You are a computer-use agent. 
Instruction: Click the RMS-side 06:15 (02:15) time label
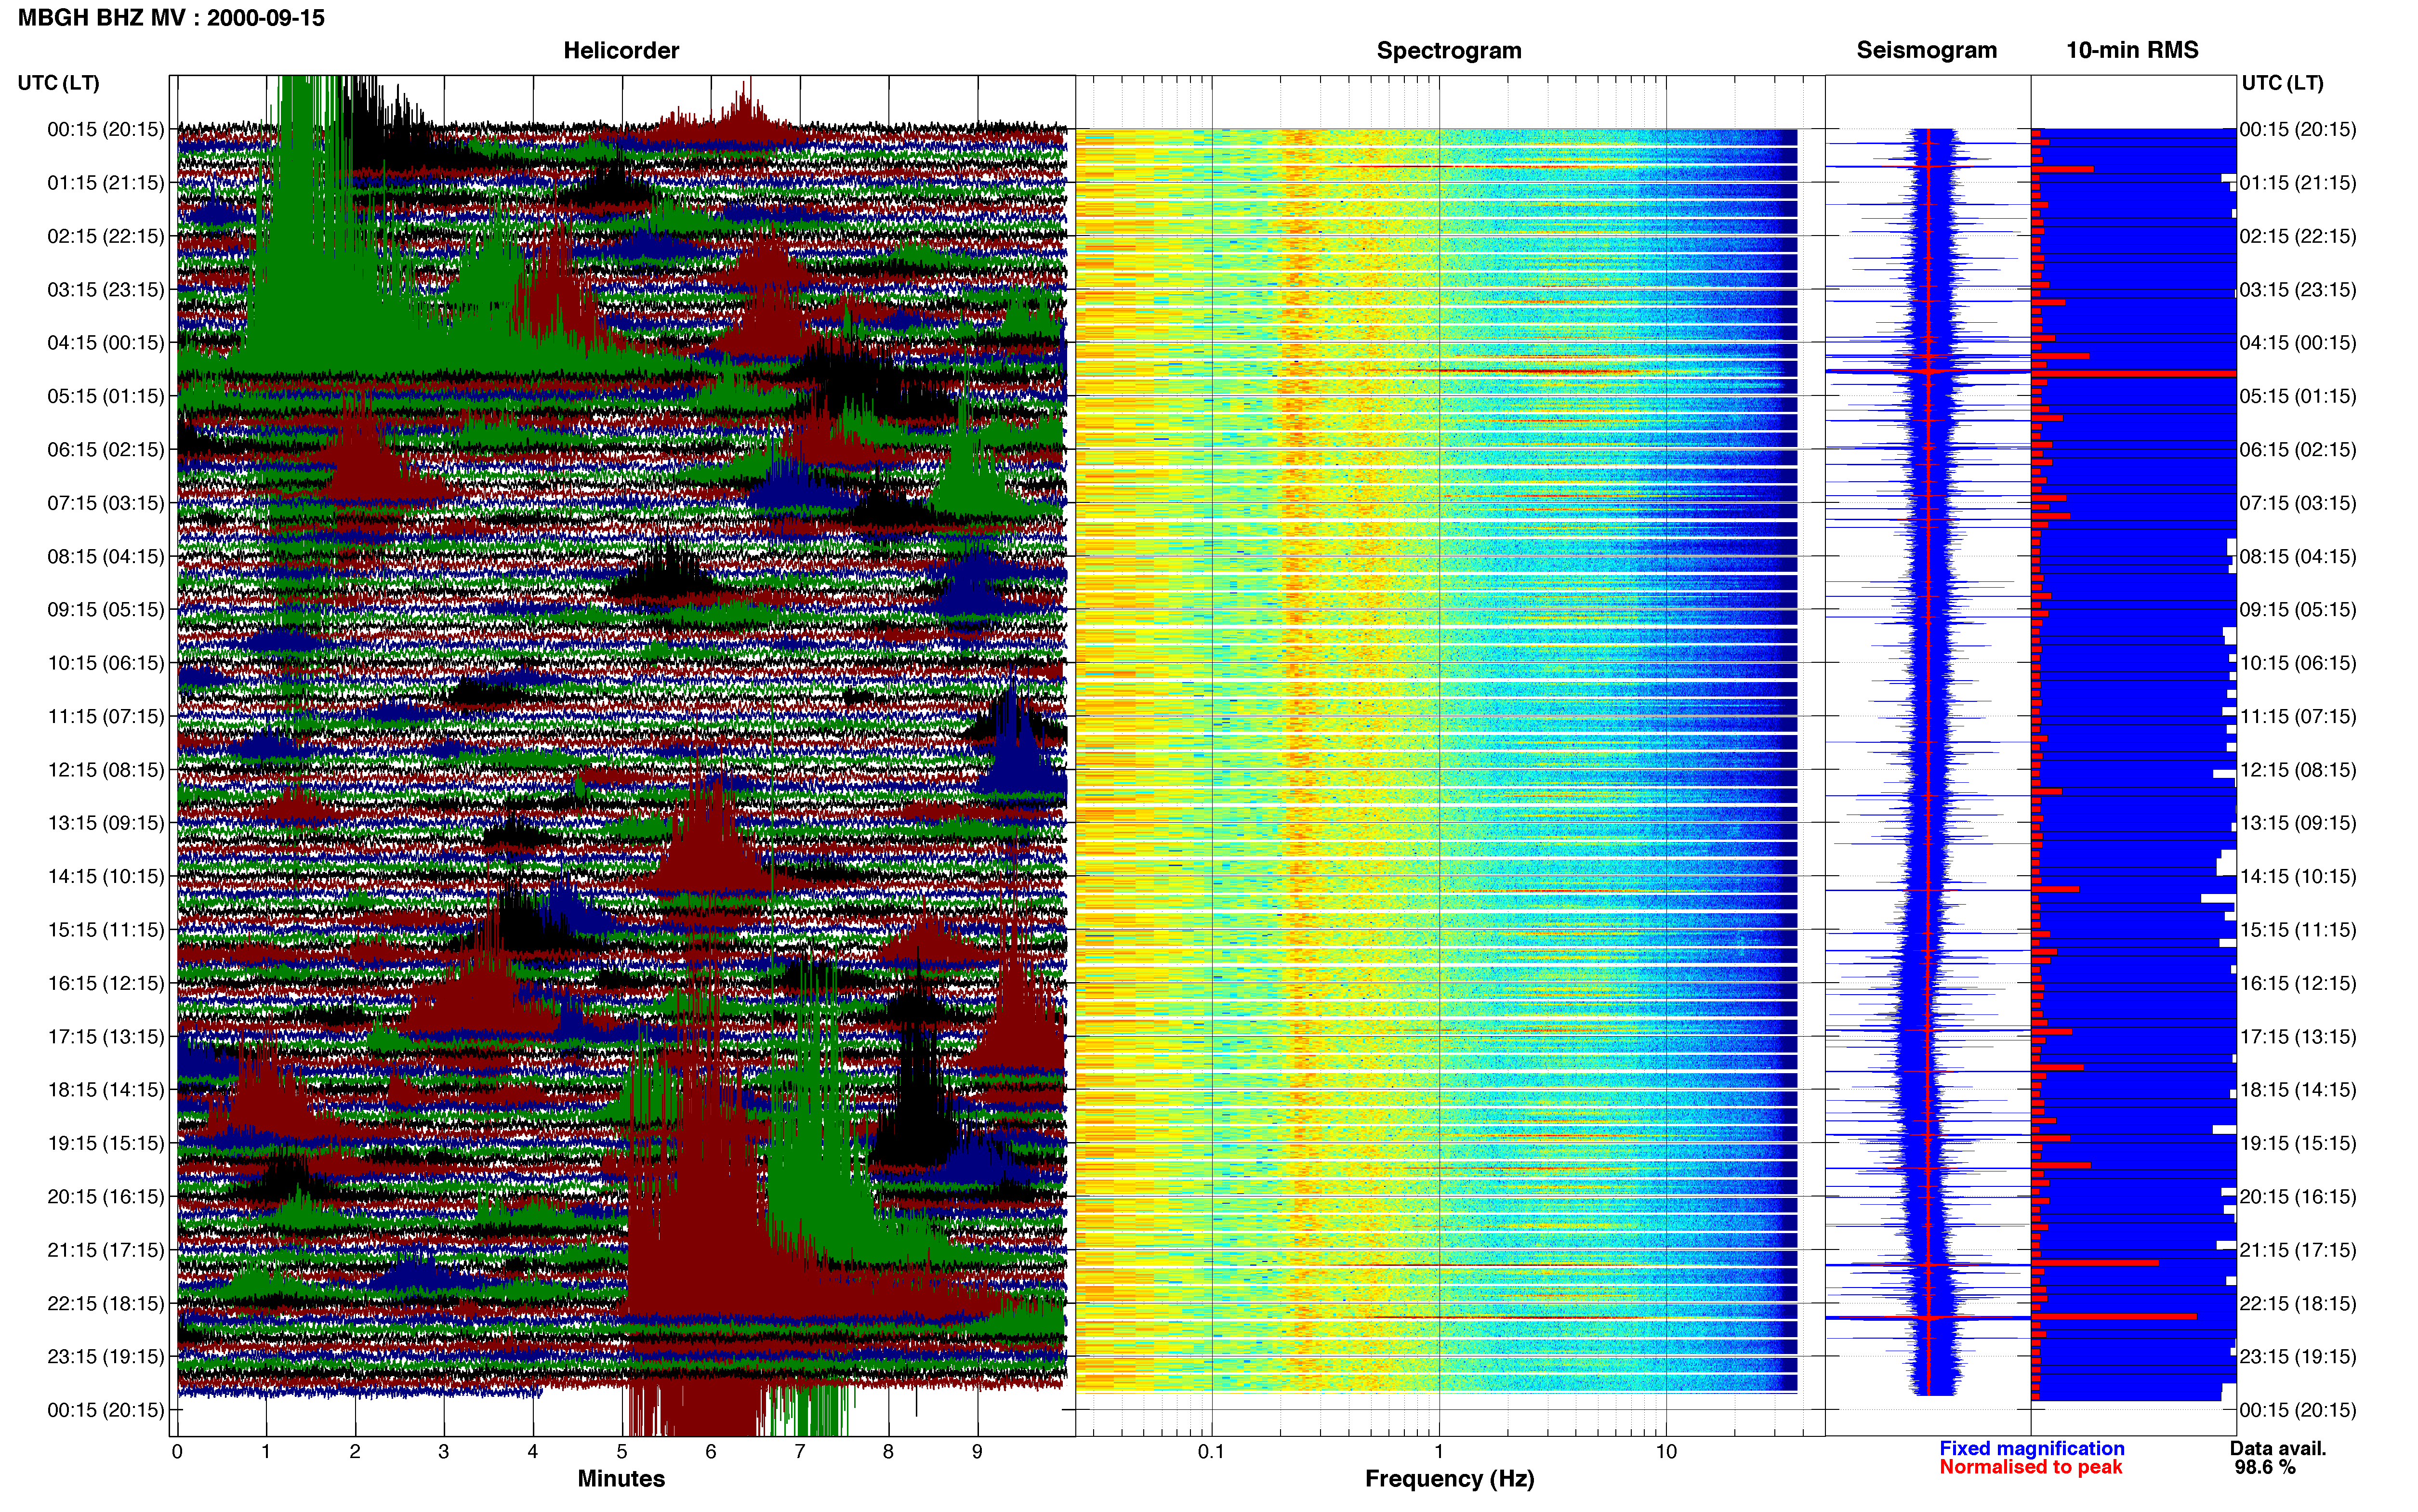(2298, 449)
